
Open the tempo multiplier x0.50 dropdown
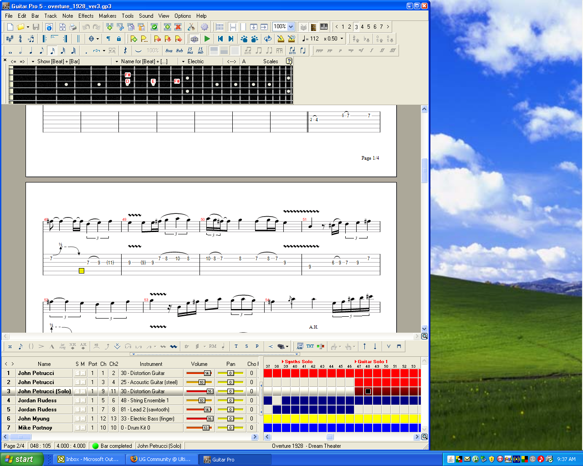tap(342, 39)
